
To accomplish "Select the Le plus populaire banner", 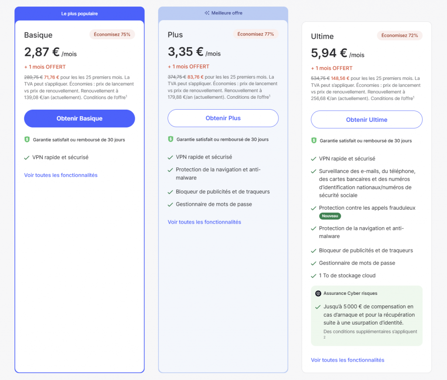I will 79,14.
